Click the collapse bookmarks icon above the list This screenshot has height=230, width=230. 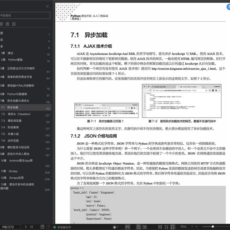point(1,24)
